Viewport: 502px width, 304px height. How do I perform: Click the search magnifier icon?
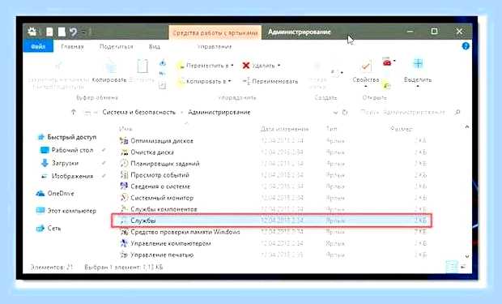click(x=457, y=112)
